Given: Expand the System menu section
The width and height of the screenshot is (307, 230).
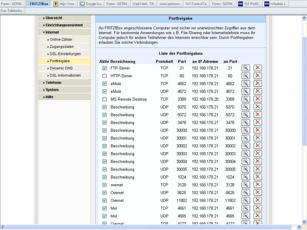Looking at the screenshot, I should (65, 90).
